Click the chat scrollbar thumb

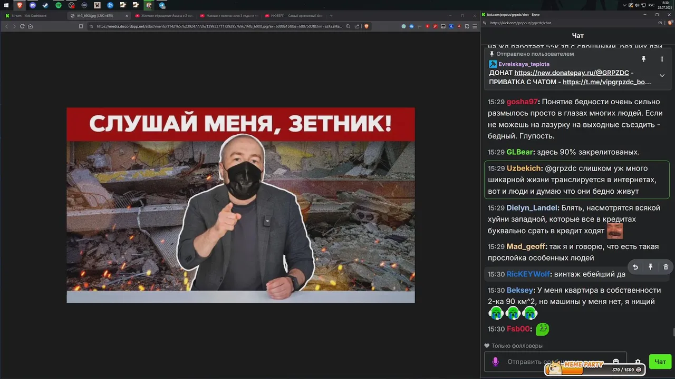[673, 332]
